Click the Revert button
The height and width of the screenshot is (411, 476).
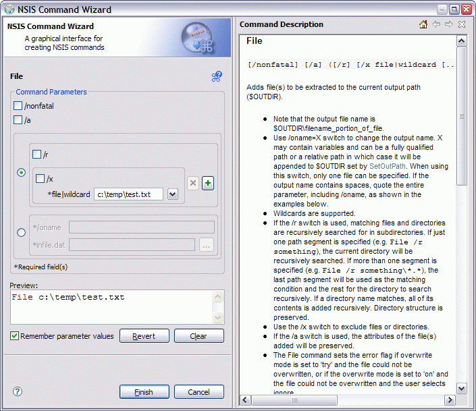point(144,336)
